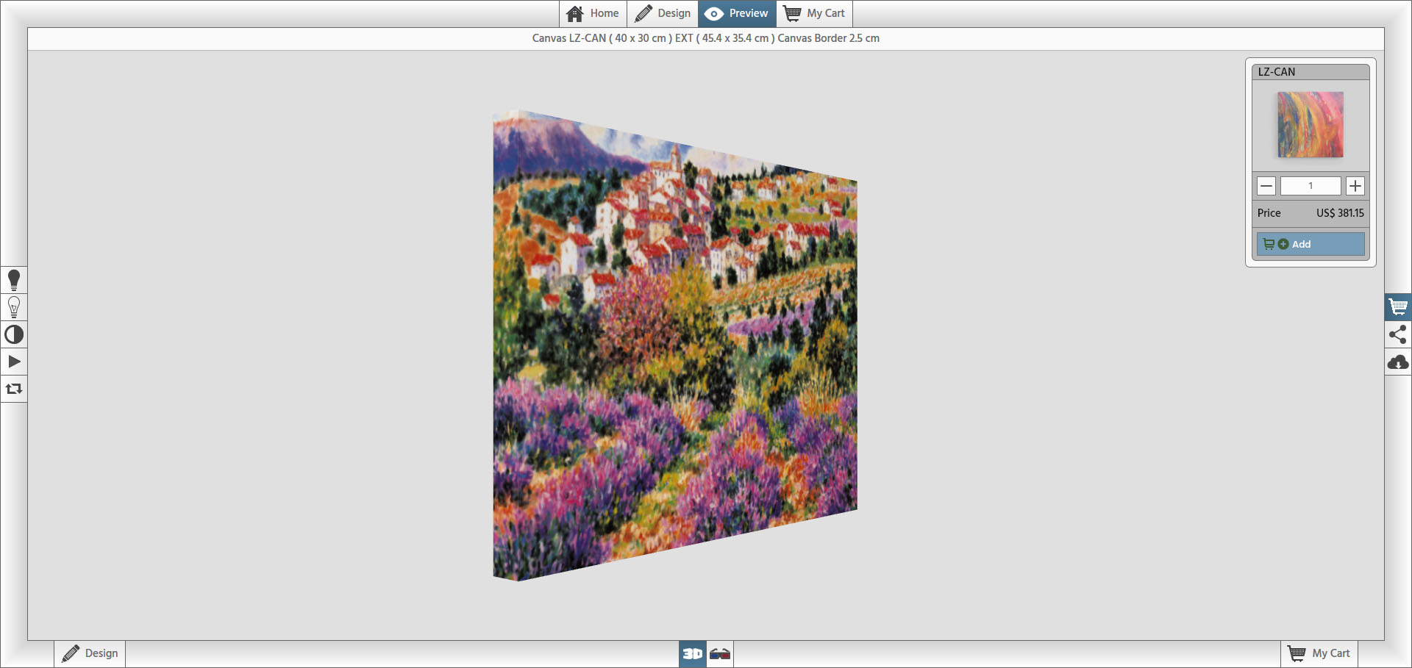Open the Home tab

click(593, 13)
